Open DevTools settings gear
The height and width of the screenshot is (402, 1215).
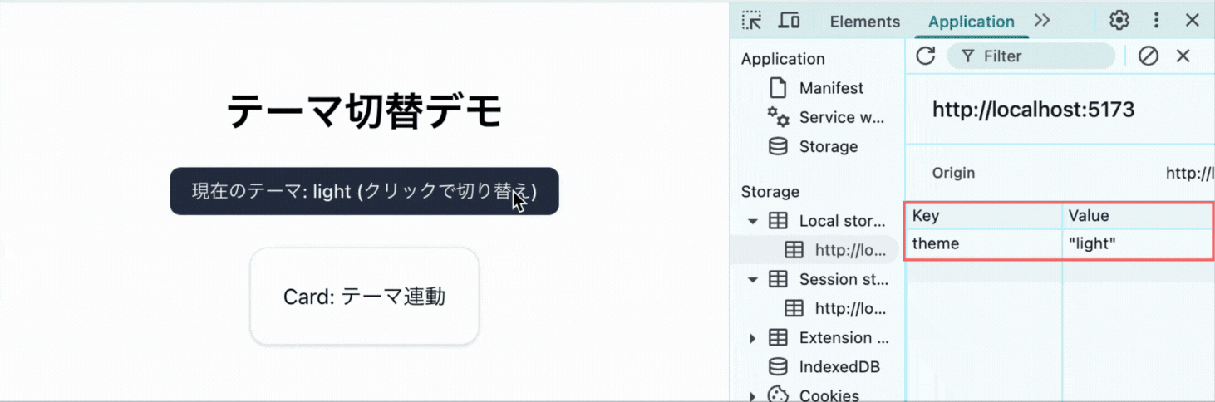point(1119,21)
